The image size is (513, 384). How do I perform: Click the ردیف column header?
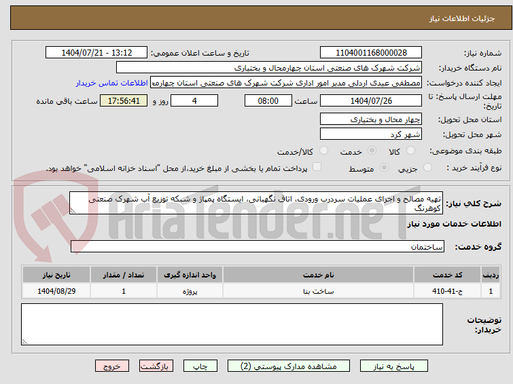pos(491,275)
